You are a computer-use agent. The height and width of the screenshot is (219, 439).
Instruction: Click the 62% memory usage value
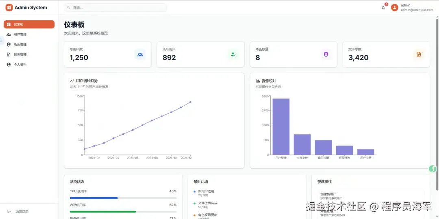(x=173, y=205)
